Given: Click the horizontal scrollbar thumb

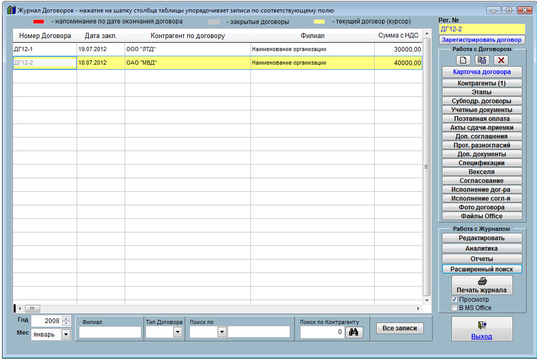Looking at the screenshot, I should click(x=32, y=309).
